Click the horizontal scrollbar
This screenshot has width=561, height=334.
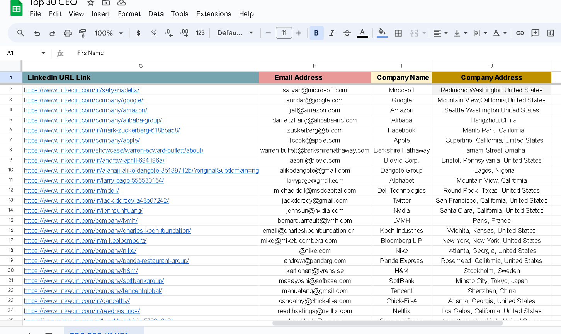pyautogui.click(x=388, y=323)
